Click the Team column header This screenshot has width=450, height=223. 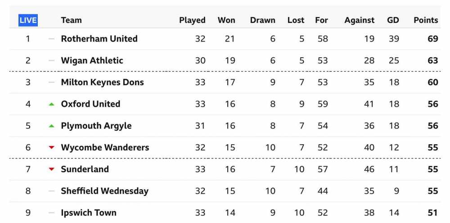(x=72, y=20)
